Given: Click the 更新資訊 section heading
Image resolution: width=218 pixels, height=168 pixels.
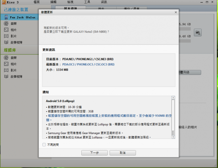Looking at the screenshot, I should (x=49, y=50).
